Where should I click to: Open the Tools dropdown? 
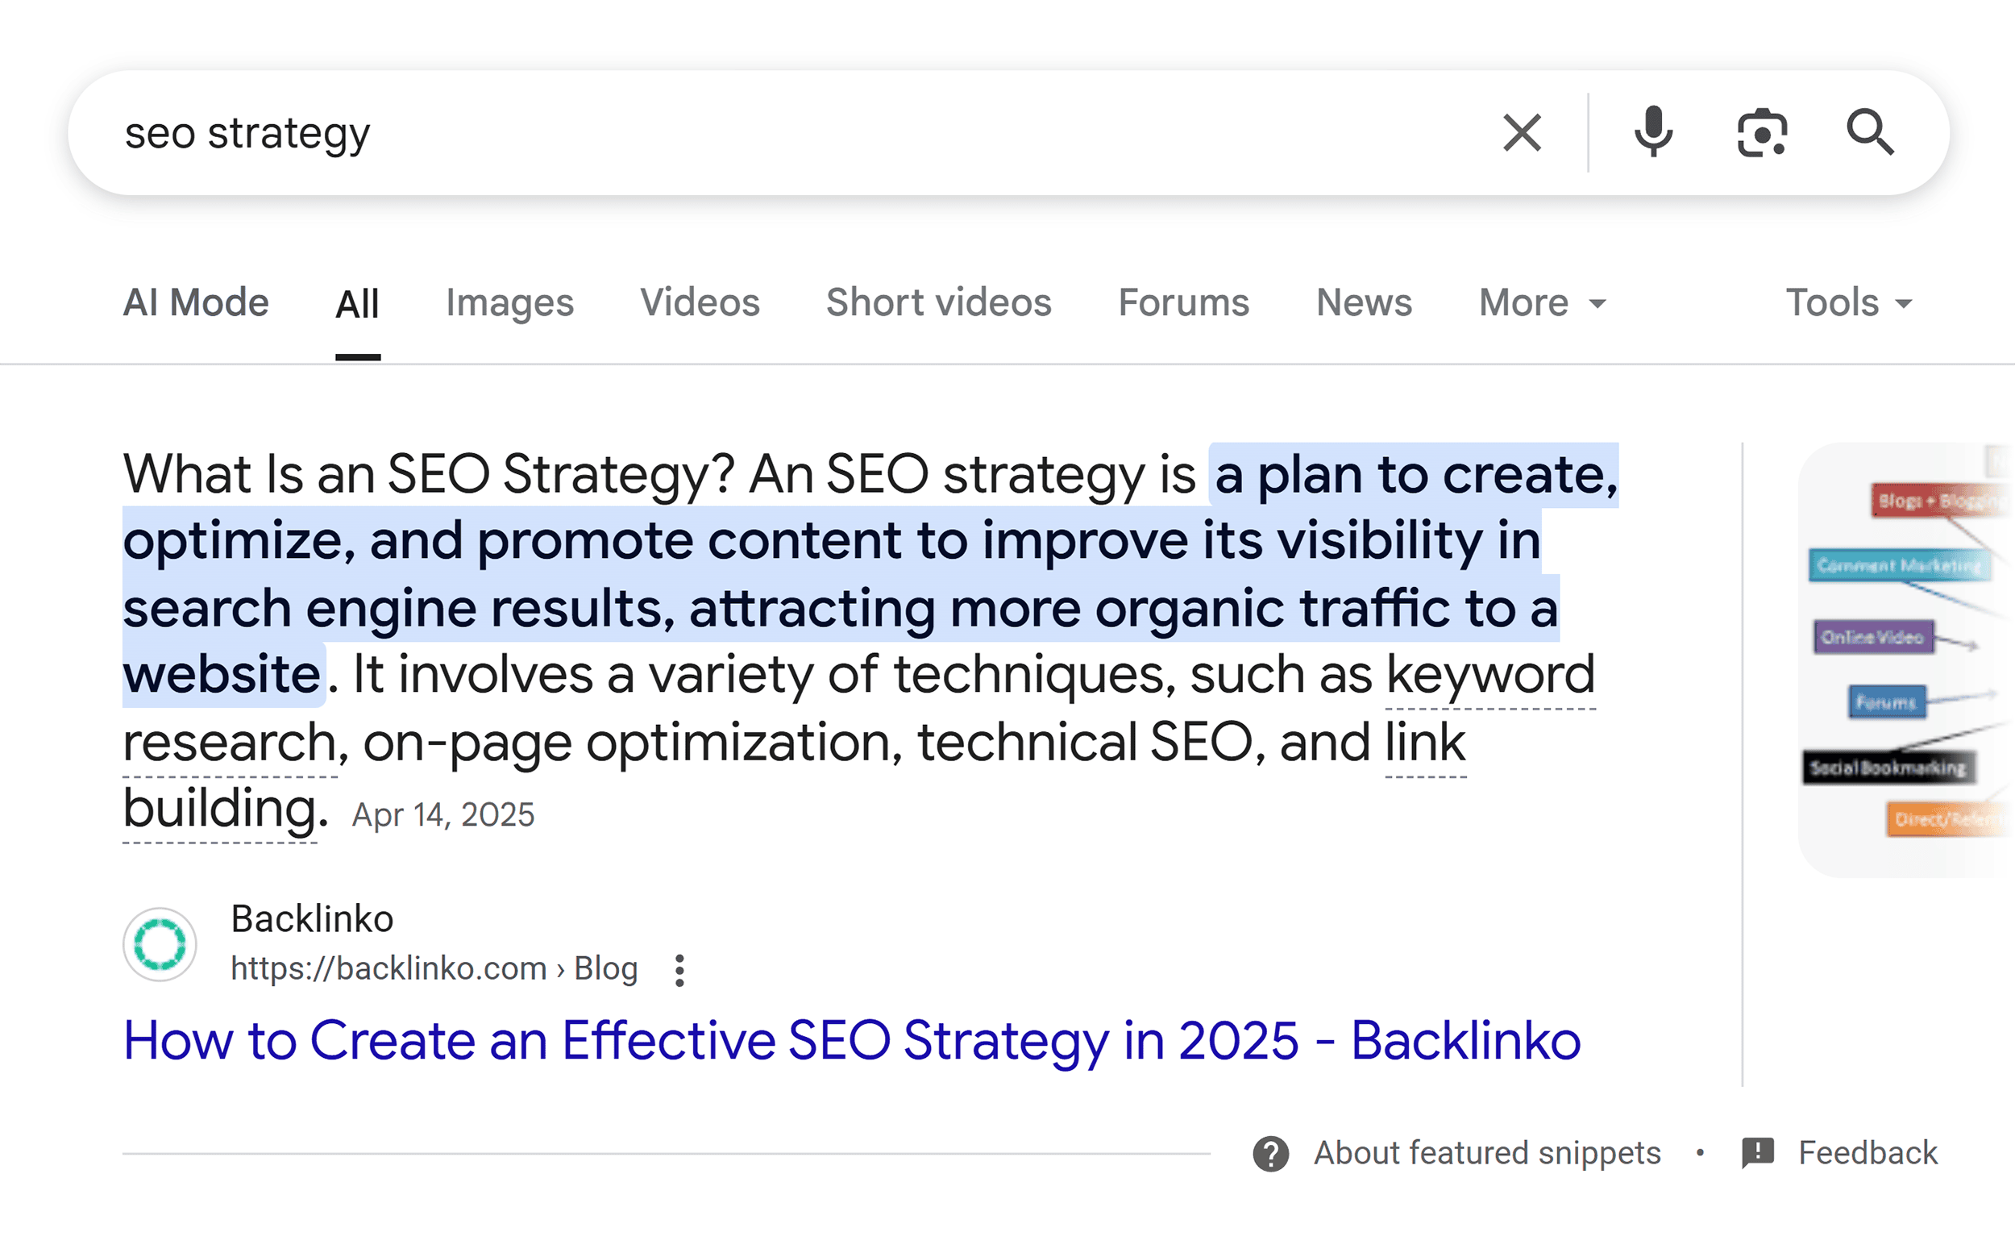click(1847, 302)
